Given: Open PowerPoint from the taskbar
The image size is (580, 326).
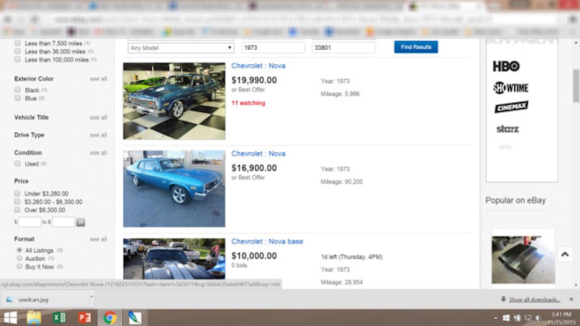Looking at the screenshot, I should (x=85, y=317).
